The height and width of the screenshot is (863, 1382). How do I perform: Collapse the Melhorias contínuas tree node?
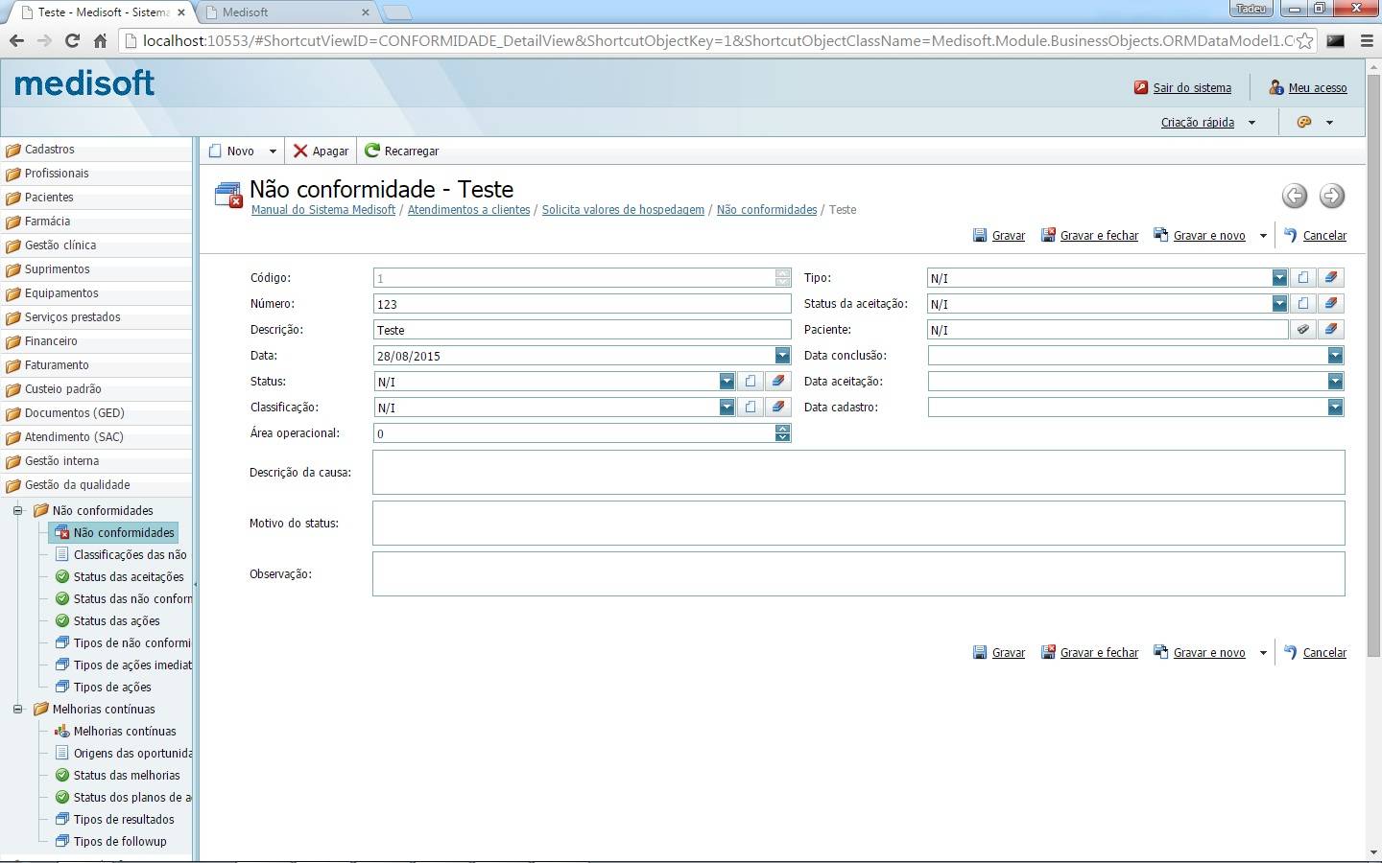point(17,710)
